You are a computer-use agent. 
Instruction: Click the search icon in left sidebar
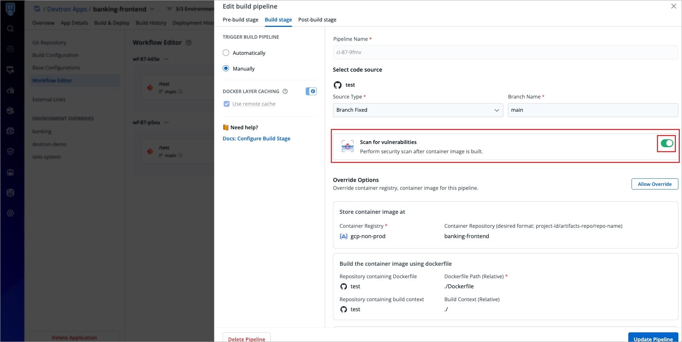tap(10, 29)
